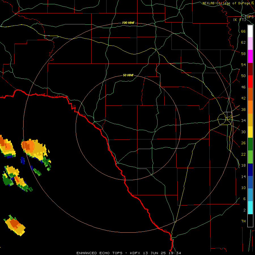Click the bright yellow legend swatch
This screenshot has width=255, height=255.
[250, 132]
